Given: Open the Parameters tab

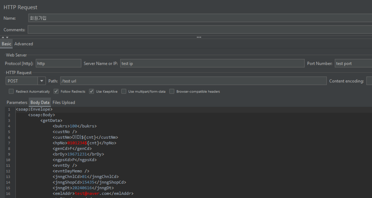Looking at the screenshot, I should pos(17,102).
